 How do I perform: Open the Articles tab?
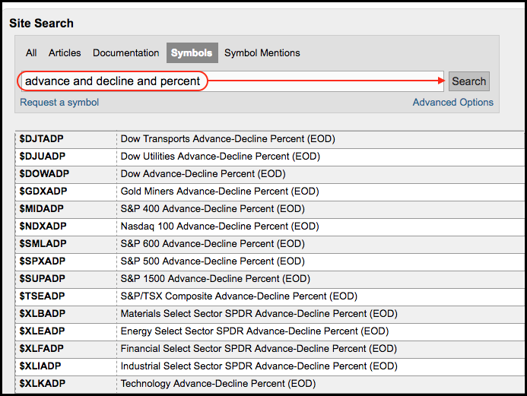tap(65, 52)
